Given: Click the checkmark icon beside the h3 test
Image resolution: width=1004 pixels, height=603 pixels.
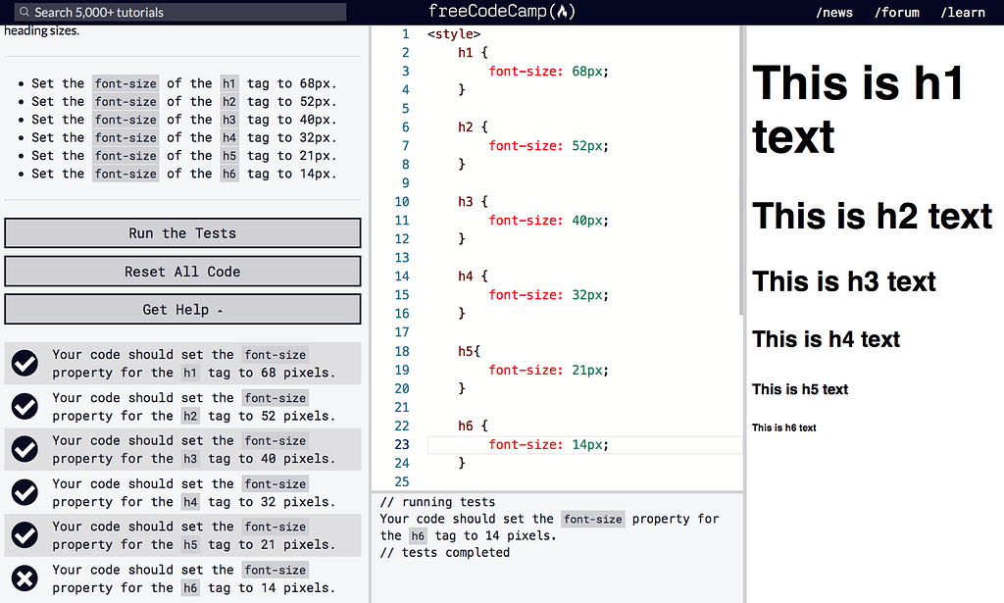Looking at the screenshot, I should [x=25, y=449].
